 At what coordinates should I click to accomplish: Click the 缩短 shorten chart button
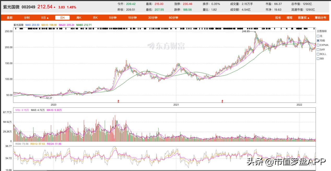tap(289, 18)
